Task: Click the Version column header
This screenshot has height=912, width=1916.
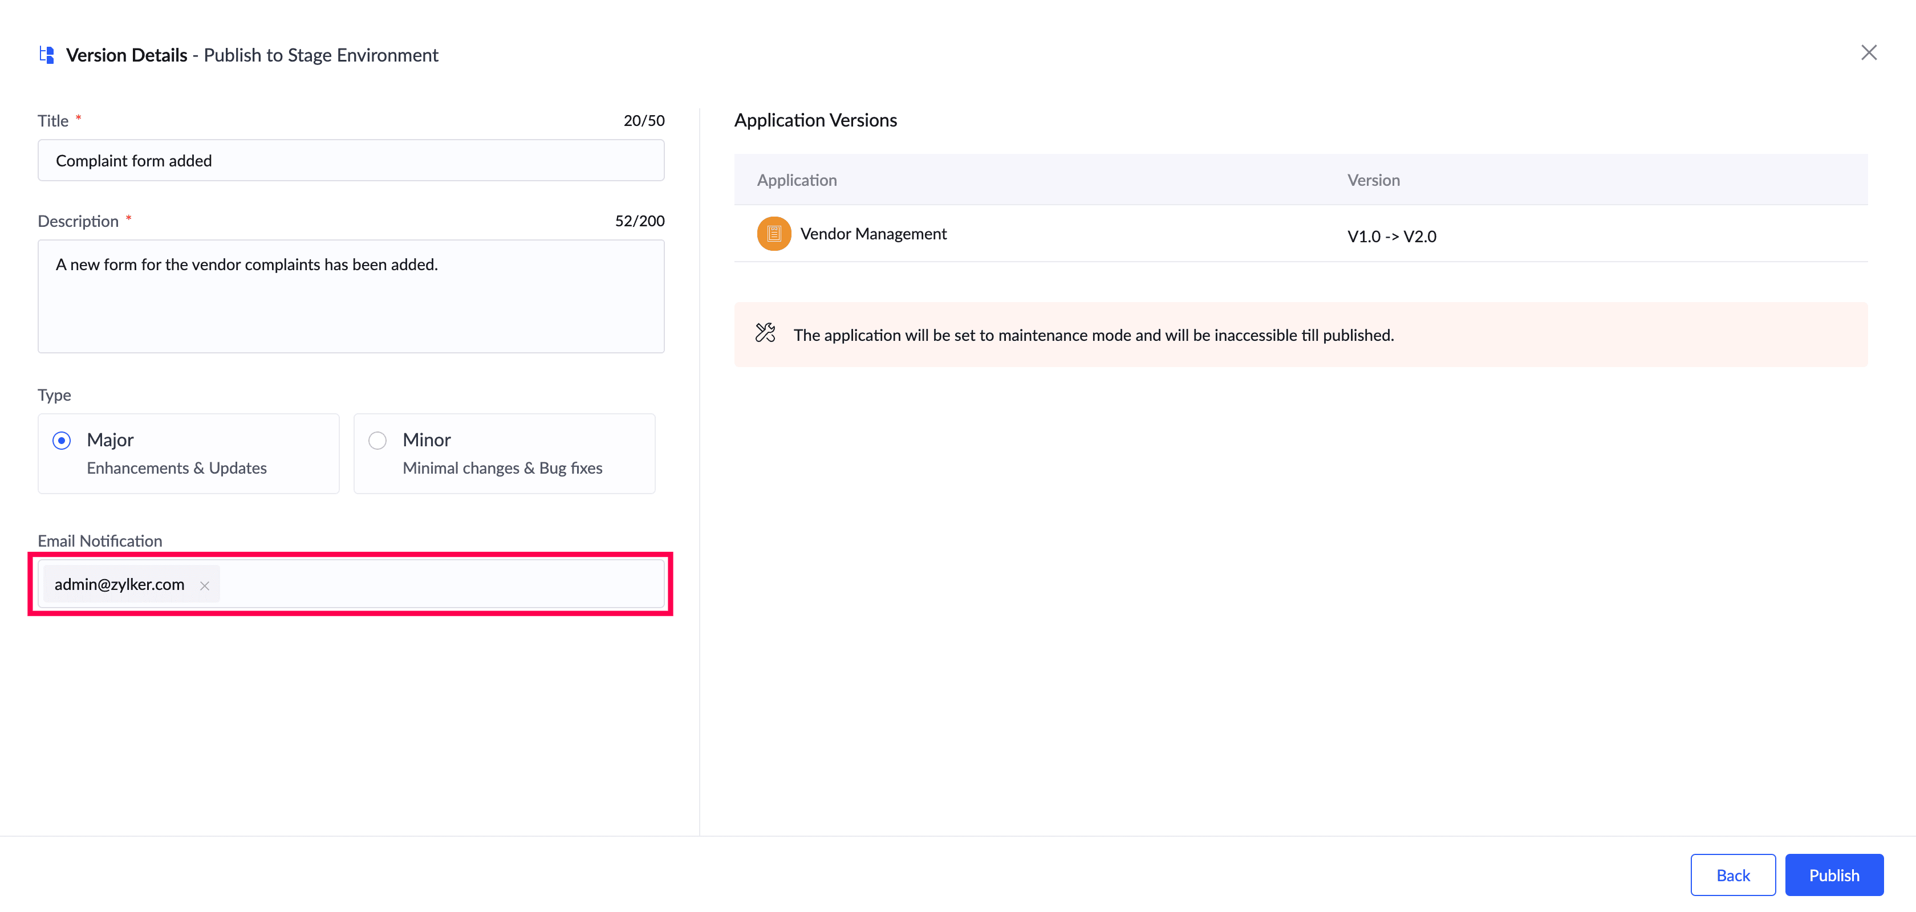Action: click(x=1373, y=180)
